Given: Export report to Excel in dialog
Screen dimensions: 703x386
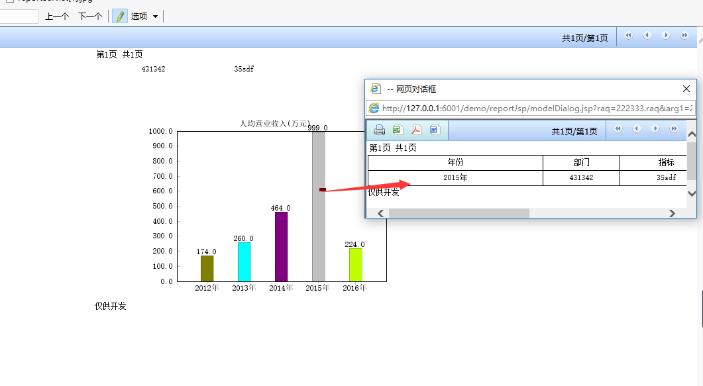Looking at the screenshot, I should 397,130.
